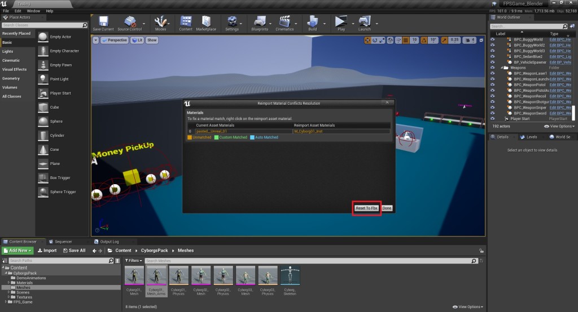Open the Perspective viewport dropdown

pyautogui.click(x=115, y=41)
